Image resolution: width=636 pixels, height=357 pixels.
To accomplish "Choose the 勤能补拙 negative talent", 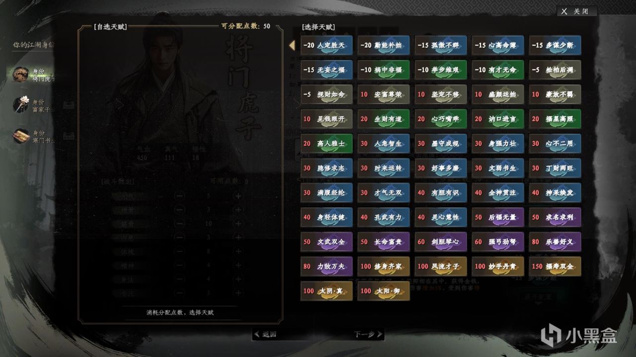I will pyautogui.click(x=384, y=45).
